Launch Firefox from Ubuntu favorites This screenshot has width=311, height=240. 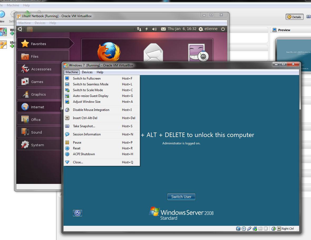[x=109, y=51]
